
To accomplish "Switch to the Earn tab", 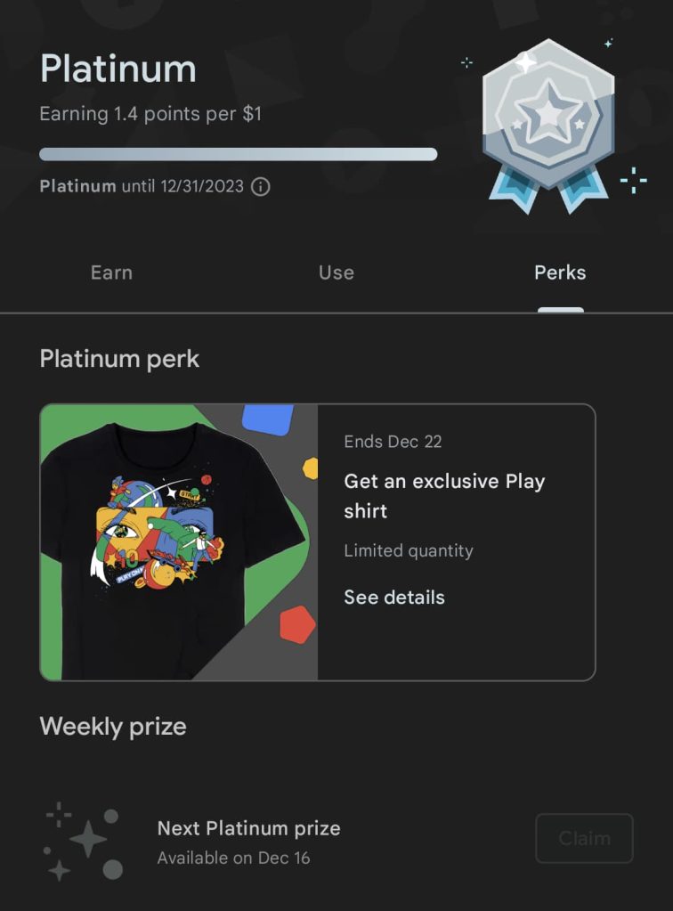I will [x=111, y=272].
